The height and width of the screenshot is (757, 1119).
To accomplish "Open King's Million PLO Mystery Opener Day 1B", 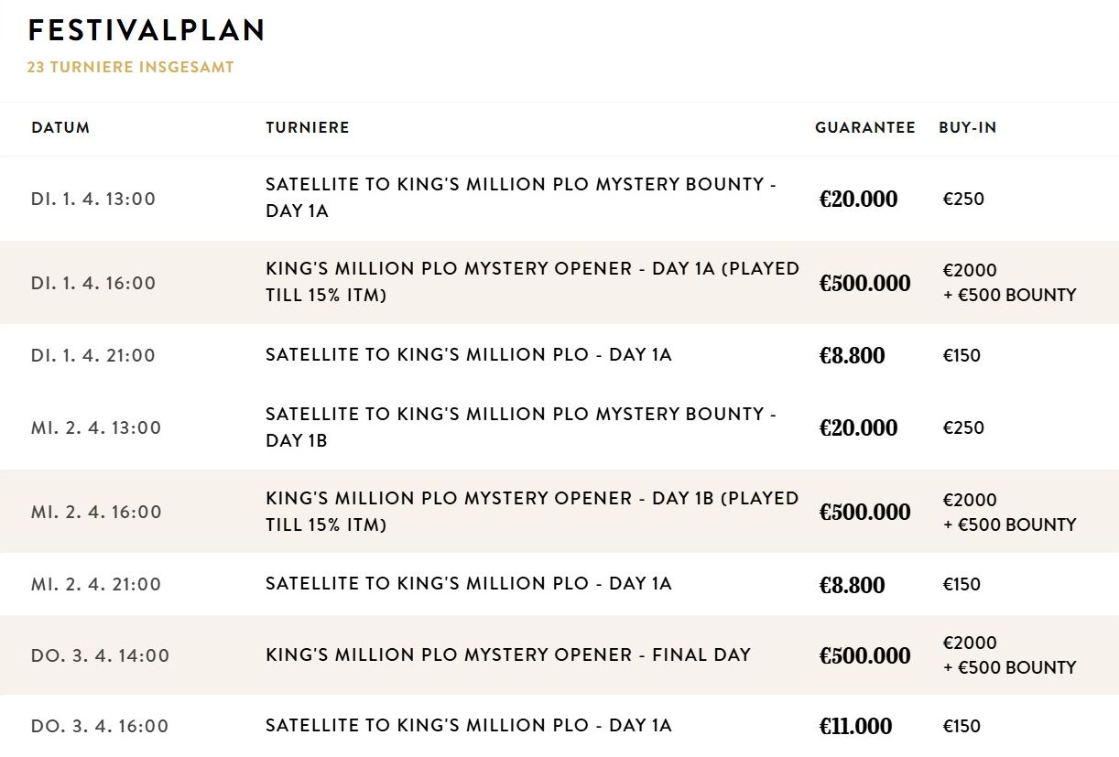I will tap(532, 512).
